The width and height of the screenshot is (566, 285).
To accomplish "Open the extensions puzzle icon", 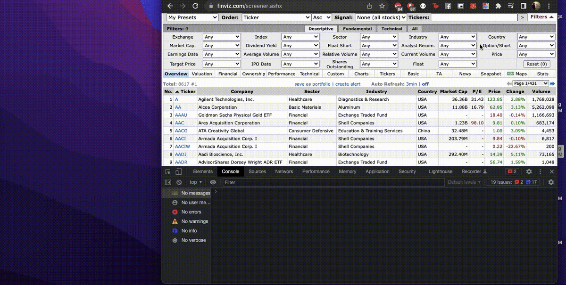I will (498, 6).
